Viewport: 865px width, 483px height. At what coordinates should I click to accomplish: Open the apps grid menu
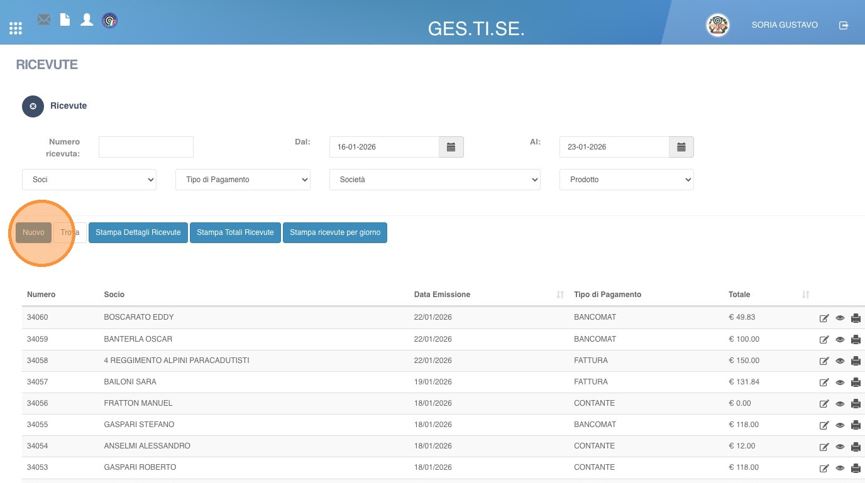click(16, 28)
